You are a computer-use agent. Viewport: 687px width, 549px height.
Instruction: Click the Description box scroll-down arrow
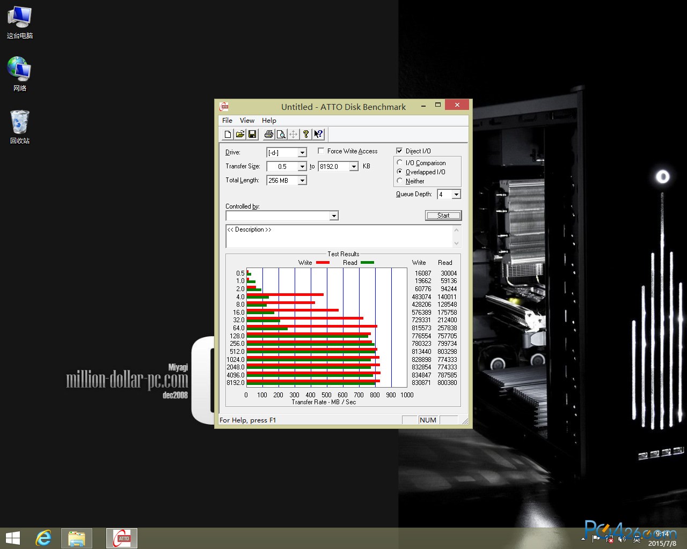coord(457,243)
